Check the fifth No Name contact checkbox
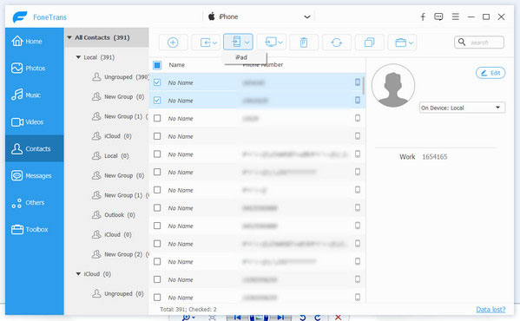Screen dimensions: 520x321 pyautogui.click(x=157, y=154)
